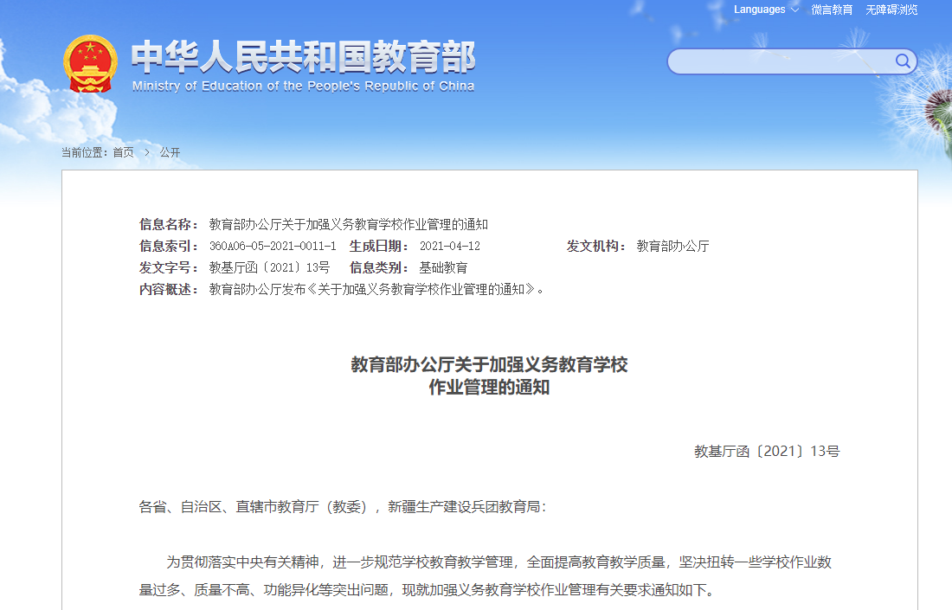Image resolution: width=952 pixels, height=610 pixels.
Task: Click paragraph starting 为贯彻落实中央有关精神
Action: coord(486,576)
